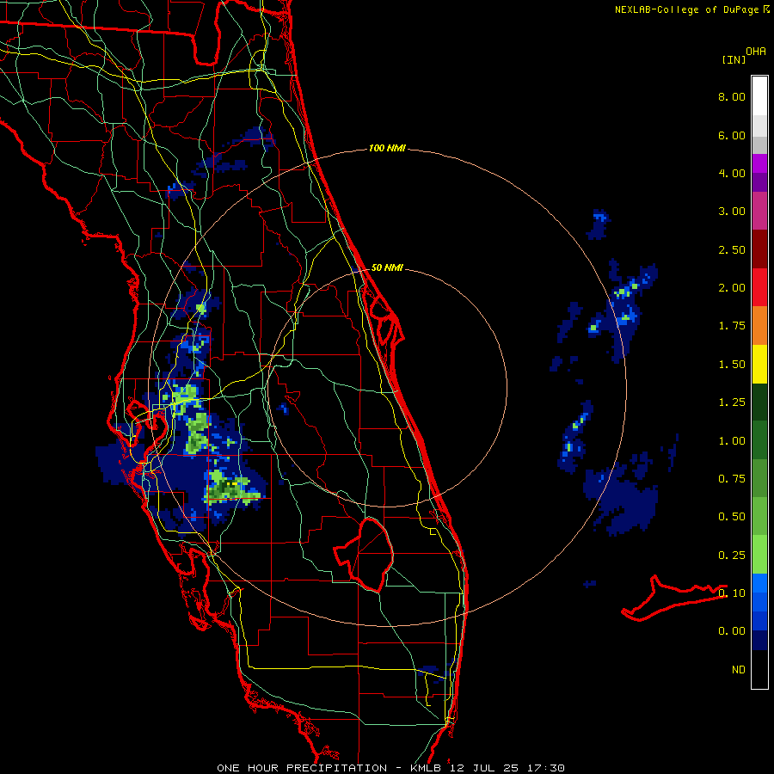Click the NEXLAB-College of DuPage credit text
774x774 pixels.
coord(686,9)
